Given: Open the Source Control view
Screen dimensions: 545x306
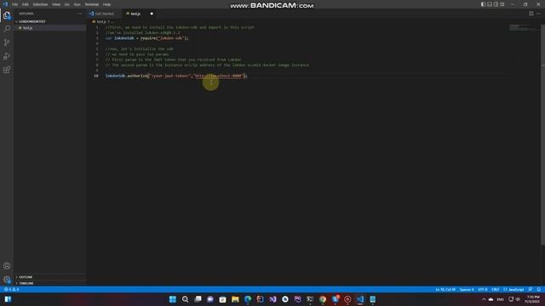Looking at the screenshot, I should pos(7,42).
